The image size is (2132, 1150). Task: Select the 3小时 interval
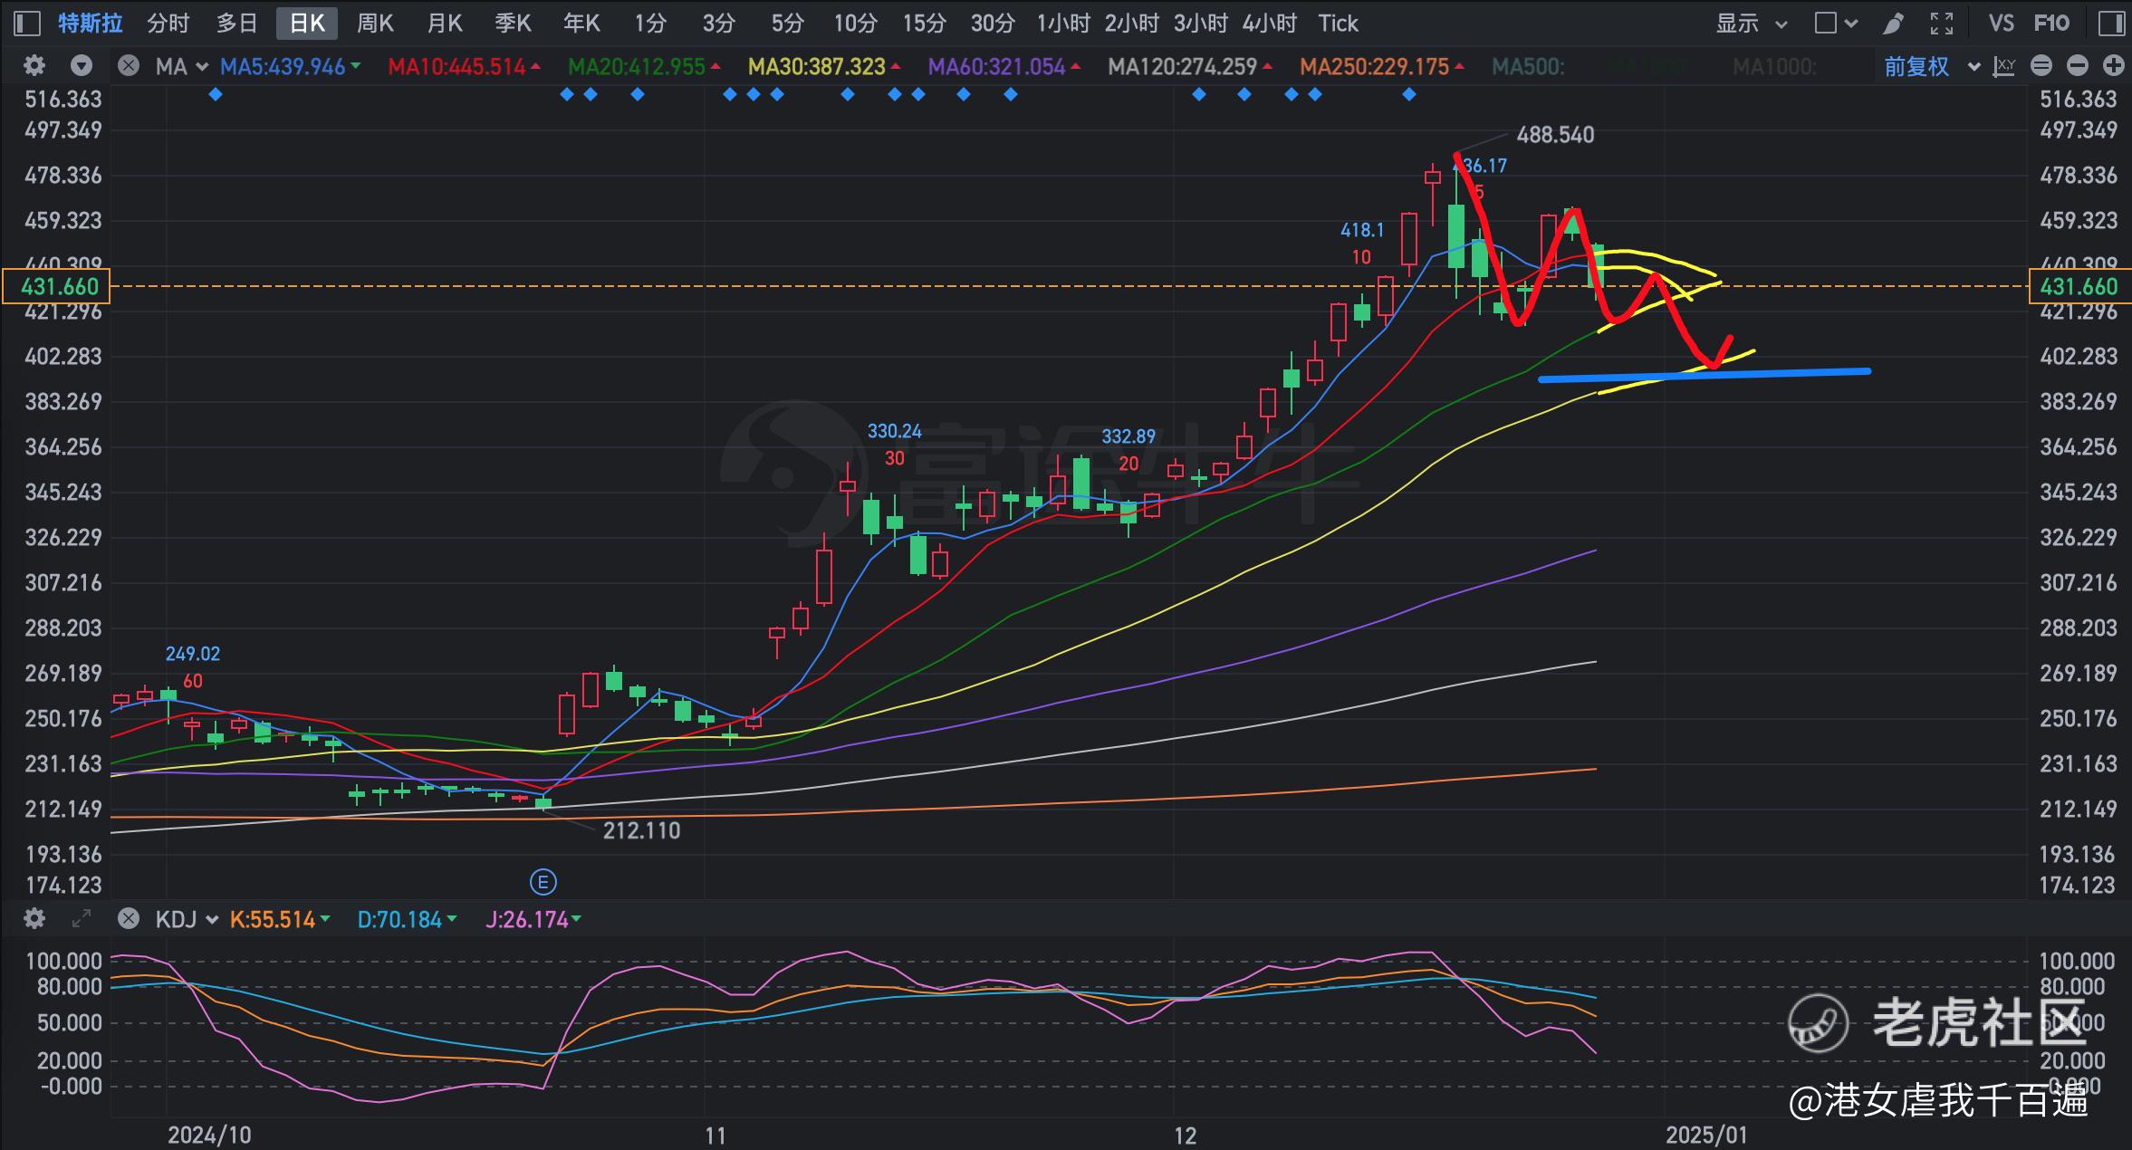point(1200,24)
